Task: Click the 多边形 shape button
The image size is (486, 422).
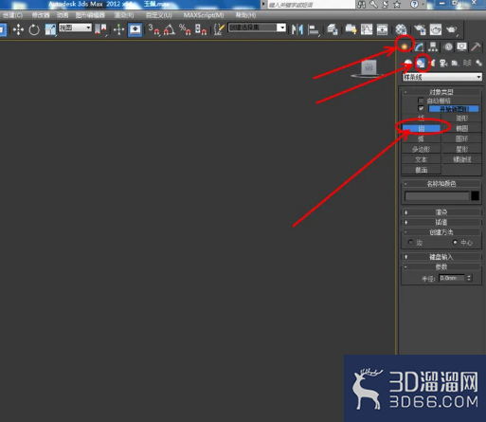Action: point(422,149)
